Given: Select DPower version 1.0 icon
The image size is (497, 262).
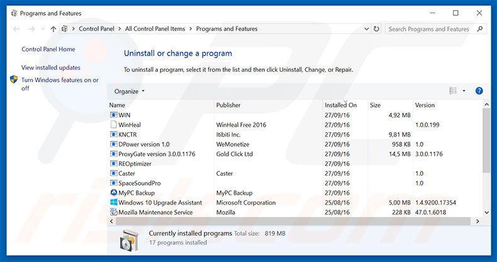Looking at the screenshot, I should point(113,144).
